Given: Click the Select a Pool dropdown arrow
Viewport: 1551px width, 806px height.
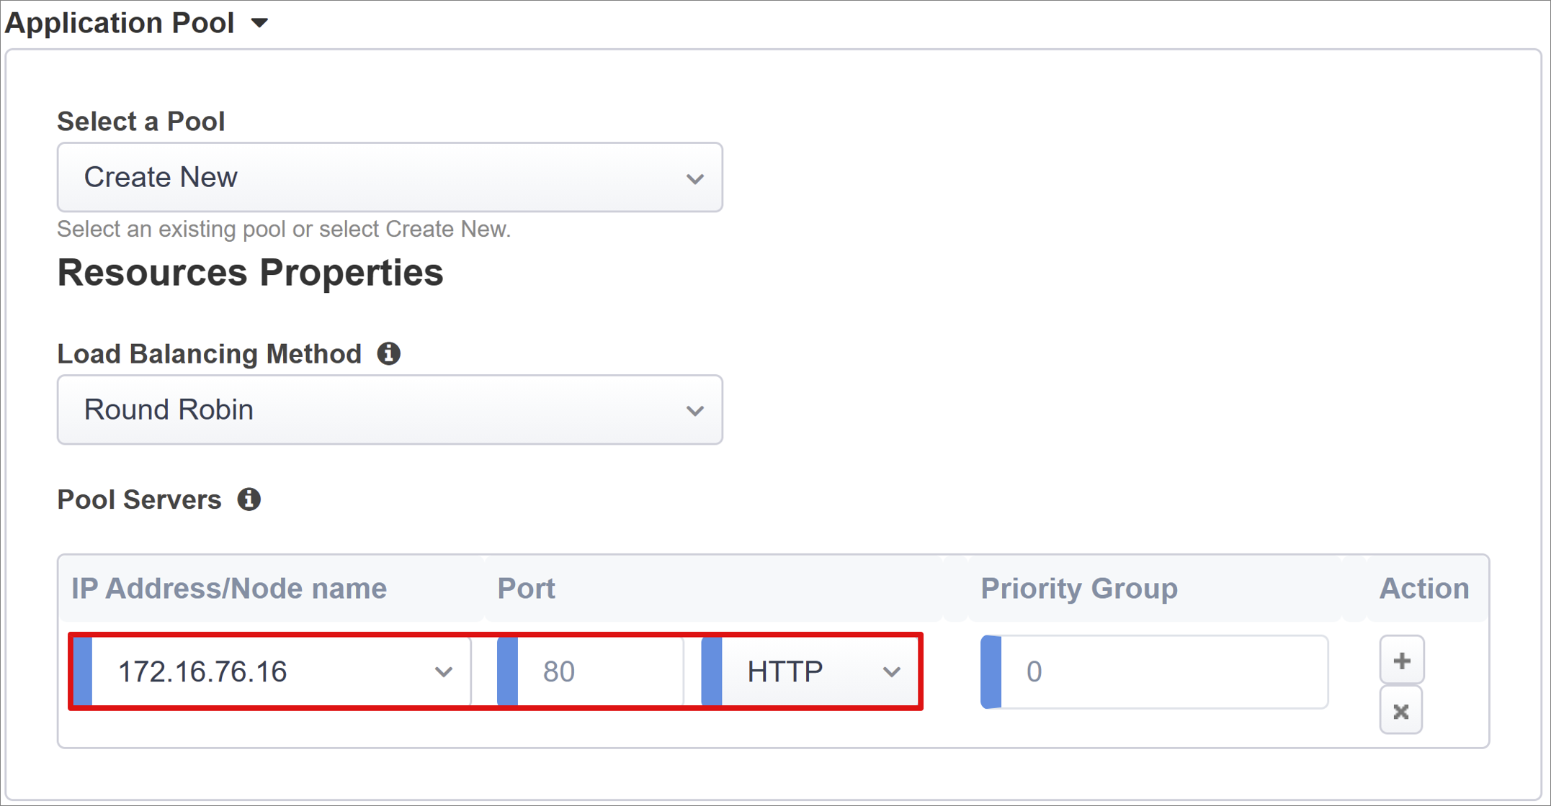Looking at the screenshot, I should tap(697, 177).
